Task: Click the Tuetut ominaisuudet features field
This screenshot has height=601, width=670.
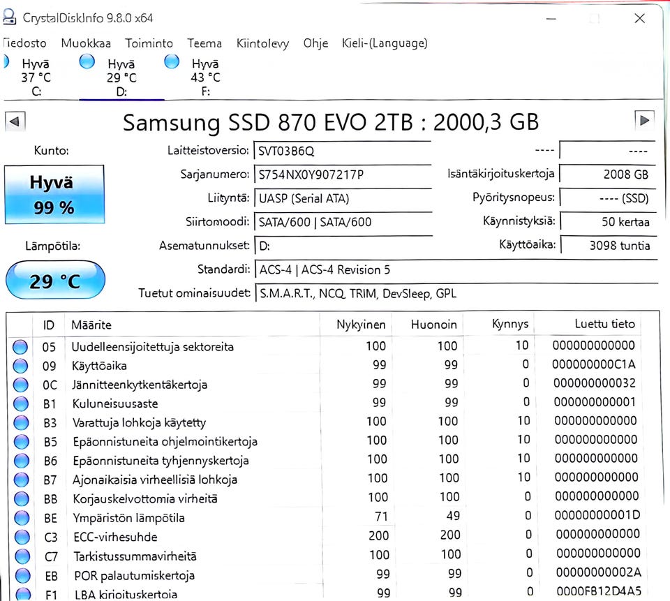Action: point(456,294)
